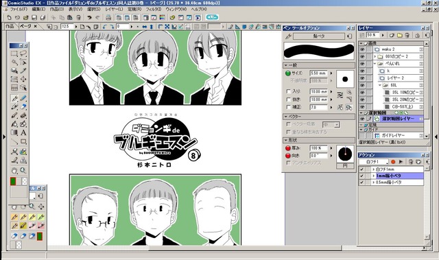Select the ガイドレイヤー layer row
This screenshot has width=439, height=260.
point(398,135)
